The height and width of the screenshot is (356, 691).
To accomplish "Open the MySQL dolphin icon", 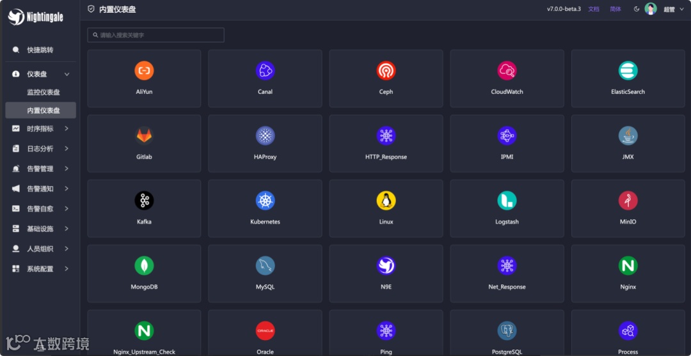I will 266,266.
